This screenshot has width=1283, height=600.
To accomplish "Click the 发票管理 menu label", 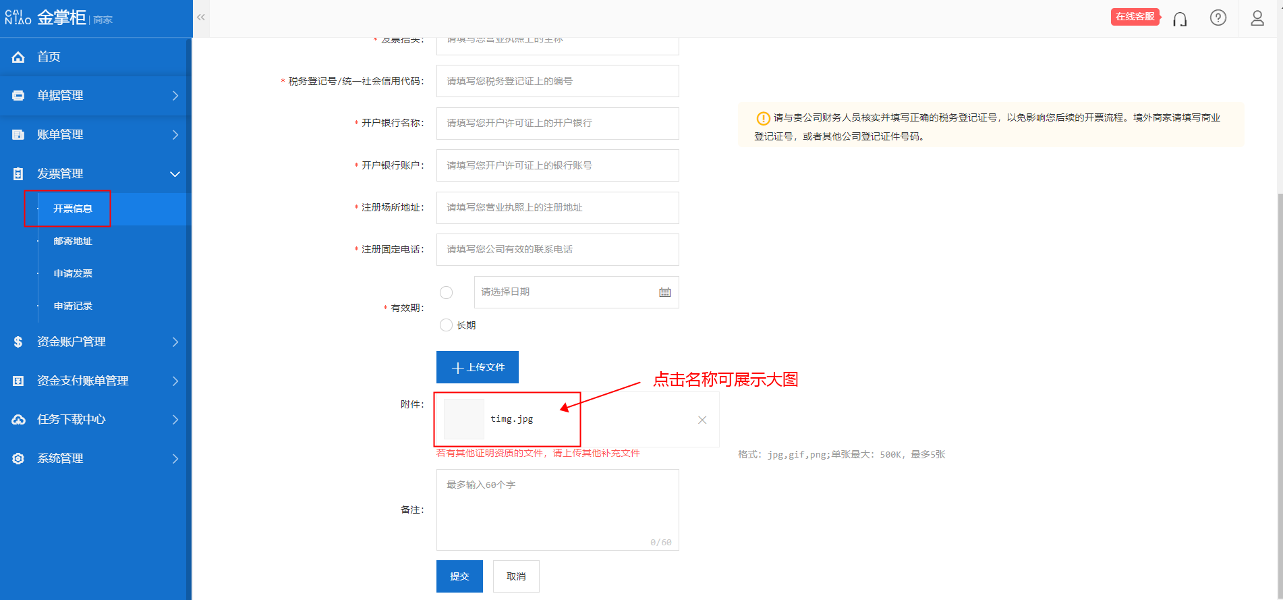I will [60, 174].
